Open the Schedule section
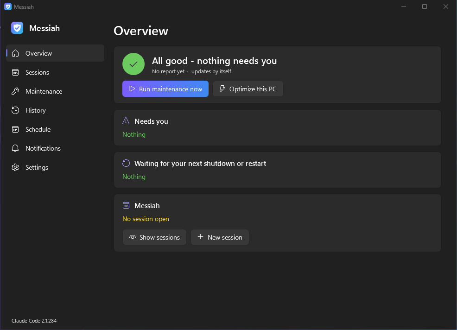The image size is (457, 330). click(x=55, y=129)
